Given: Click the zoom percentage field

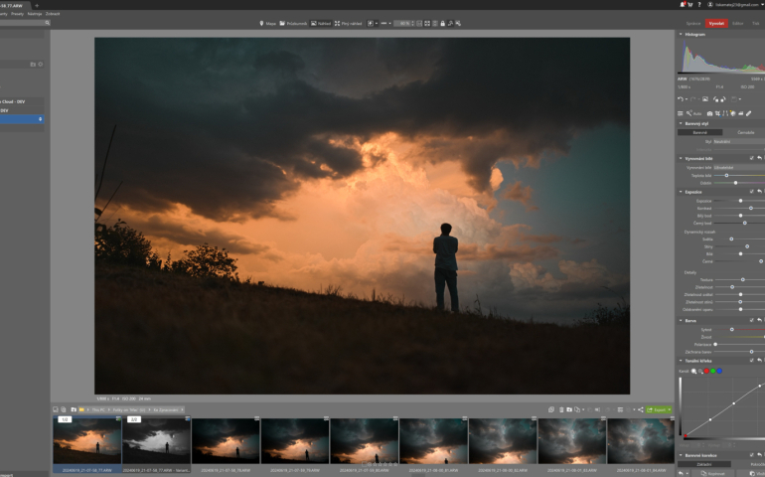Looking at the screenshot, I should pyautogui.click(x=402, y=24).
